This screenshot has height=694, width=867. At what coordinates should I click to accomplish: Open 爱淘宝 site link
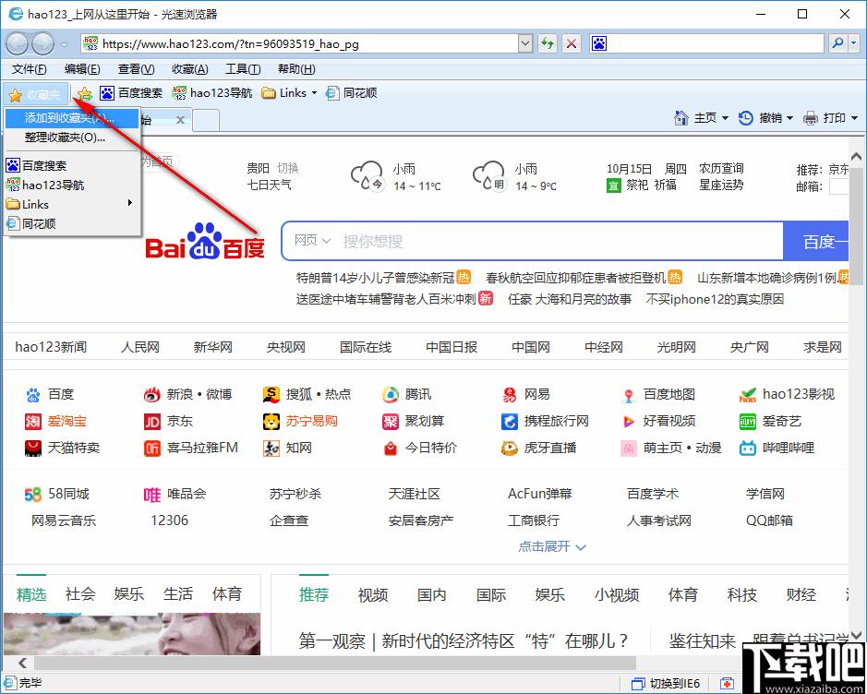55,421
